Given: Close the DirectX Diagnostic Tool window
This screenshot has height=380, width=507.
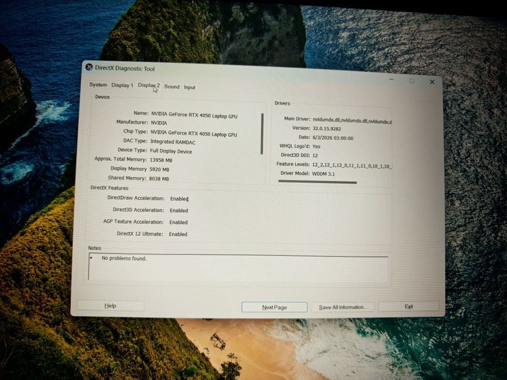Looking at the screenshot, I should 432,82.
